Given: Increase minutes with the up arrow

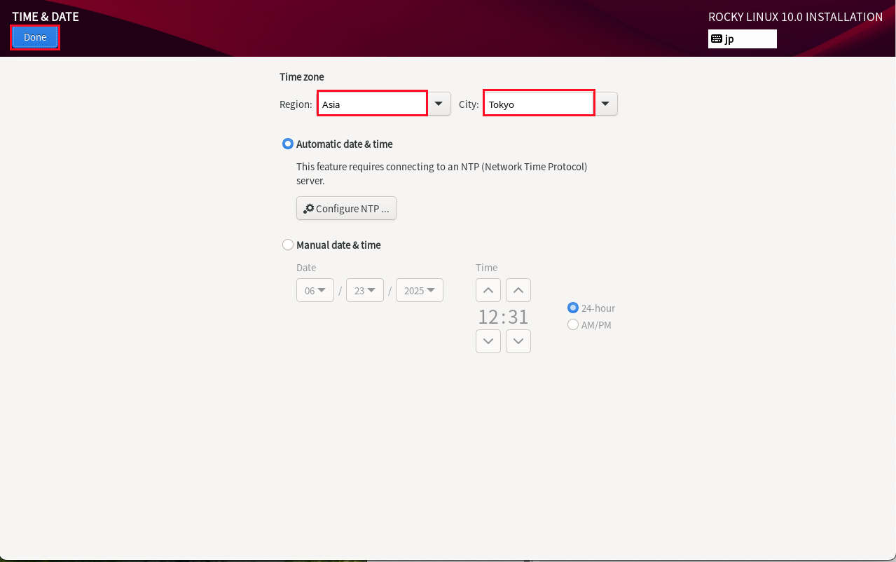Looking at the screenshot, I should (x=518, y=290).
